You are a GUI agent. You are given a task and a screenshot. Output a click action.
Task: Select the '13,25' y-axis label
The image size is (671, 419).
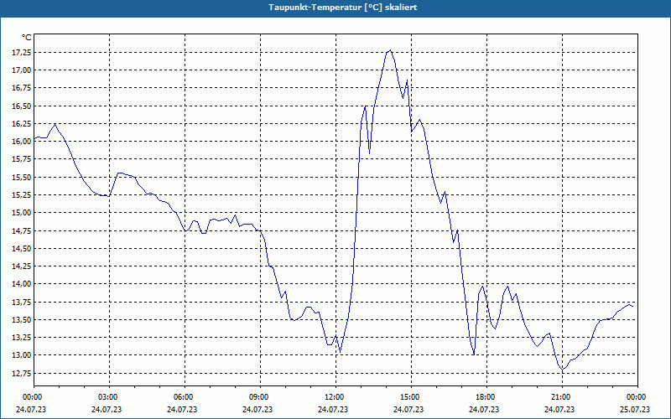pos(23,338)
